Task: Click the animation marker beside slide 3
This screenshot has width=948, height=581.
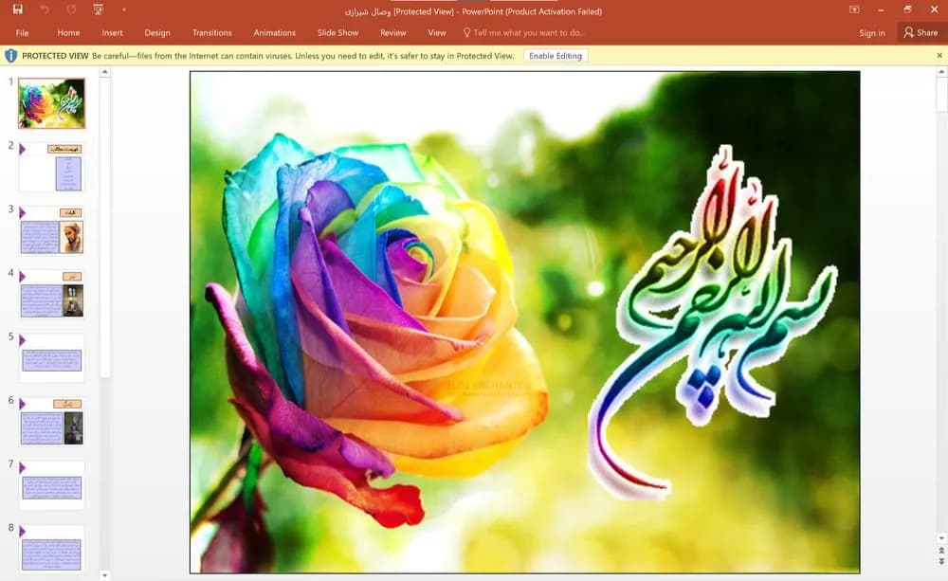Action: [x=23, y=213]
